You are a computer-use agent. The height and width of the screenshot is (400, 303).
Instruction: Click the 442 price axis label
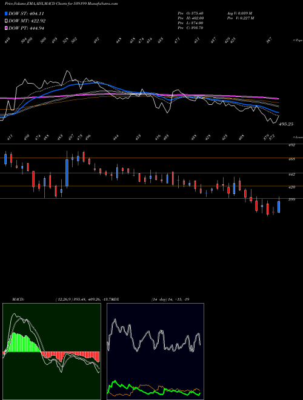(x=291, y=174)
